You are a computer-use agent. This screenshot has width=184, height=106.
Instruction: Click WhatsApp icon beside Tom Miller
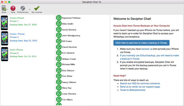pyautogui.click(x=59, y=76)
